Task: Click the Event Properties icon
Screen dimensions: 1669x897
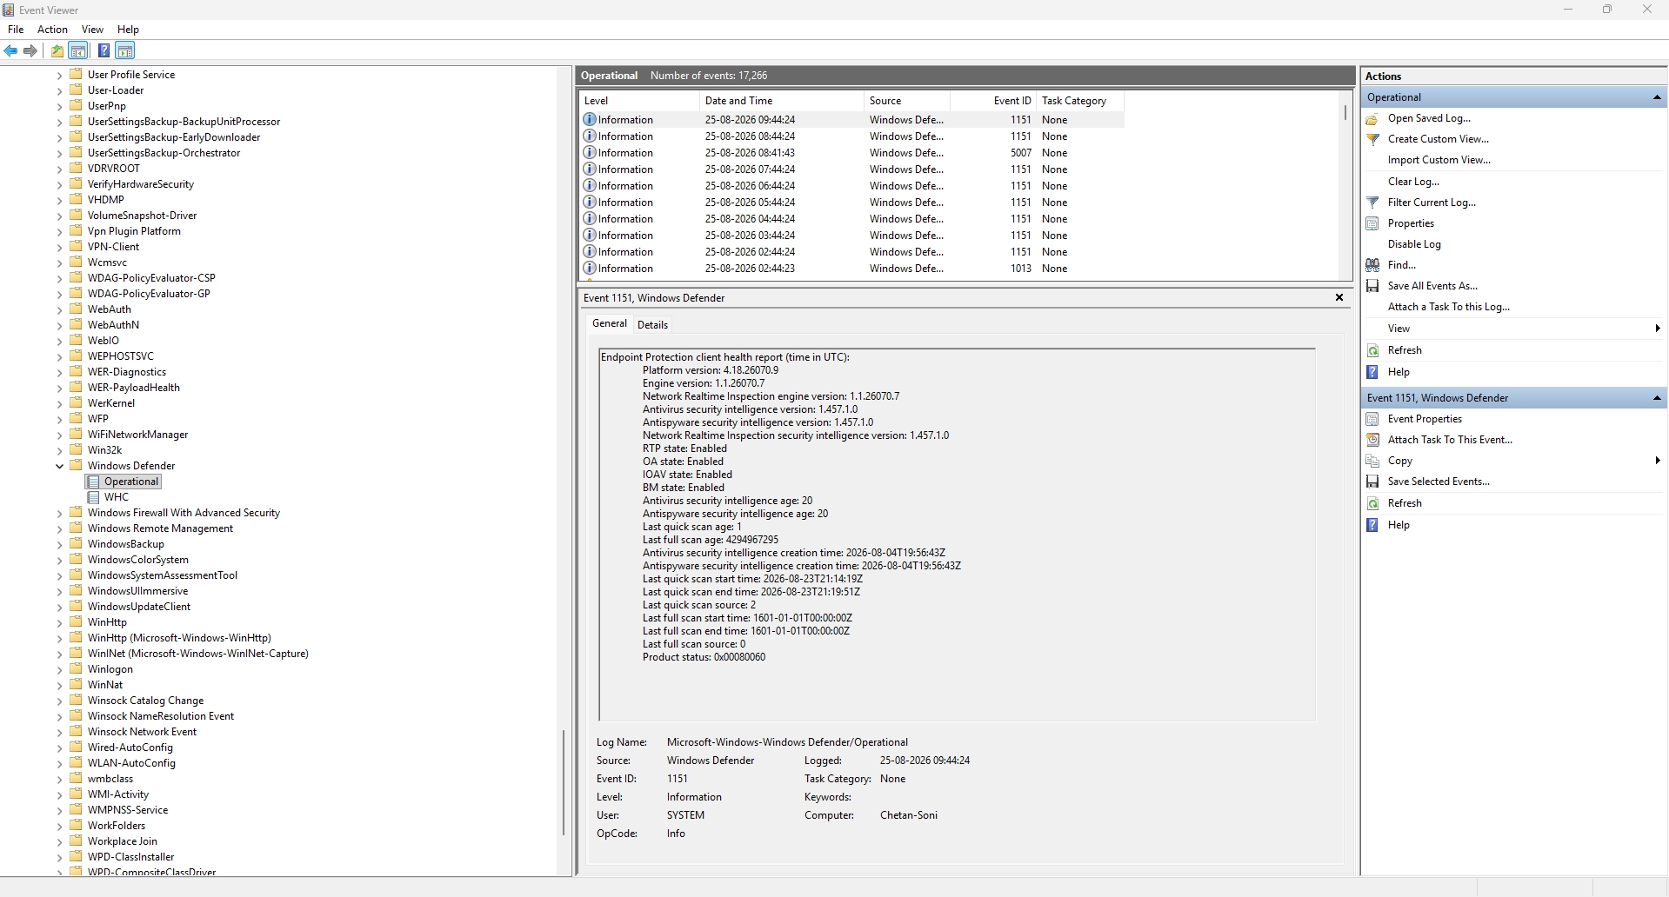Action: (x=1372, y=419)
